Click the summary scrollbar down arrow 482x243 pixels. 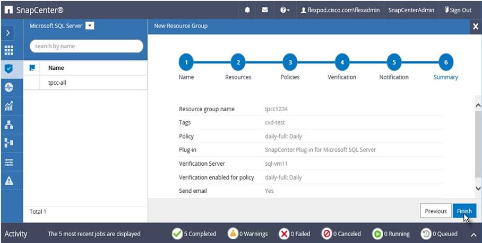[478, 188]
